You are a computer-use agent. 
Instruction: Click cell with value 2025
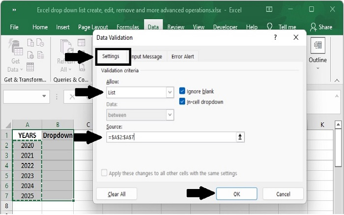[27, 195]
